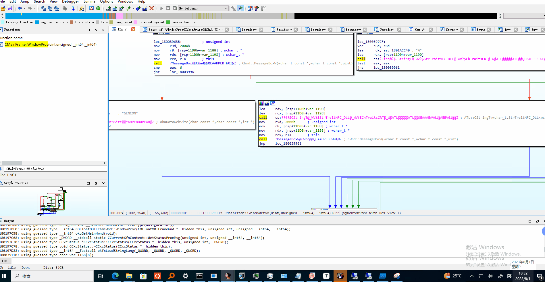Screen dimensions: 545x282
Task: Open the Jump menu
Action: tap(25, 1)
